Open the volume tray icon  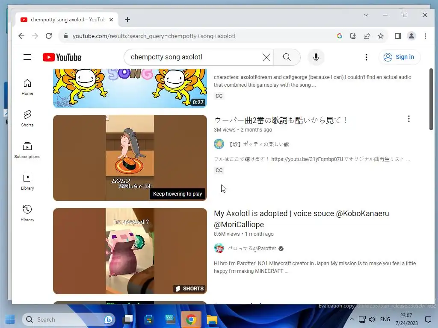[x=372, y=319]
